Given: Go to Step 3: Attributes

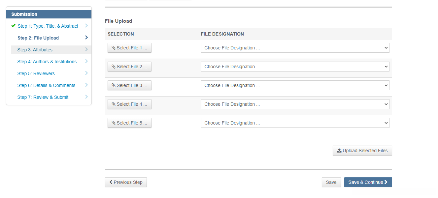Looking at the screenshot, I should [x=35, y=50].
